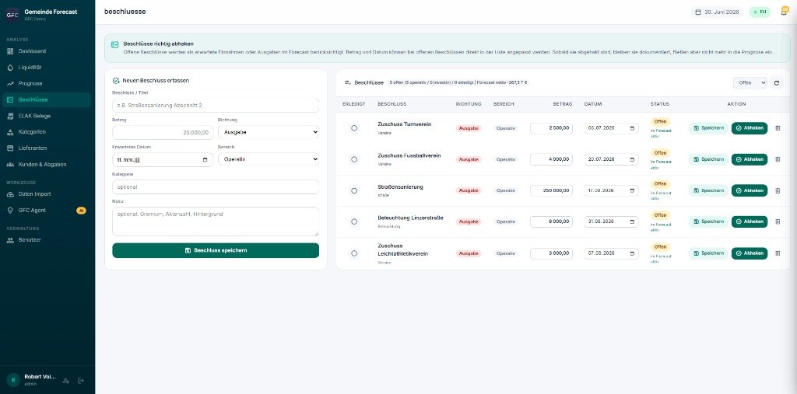This screenshot has height=394, width=797.
Task: Click Speichern for Zuschuss Turnverein
Action: 708,128
